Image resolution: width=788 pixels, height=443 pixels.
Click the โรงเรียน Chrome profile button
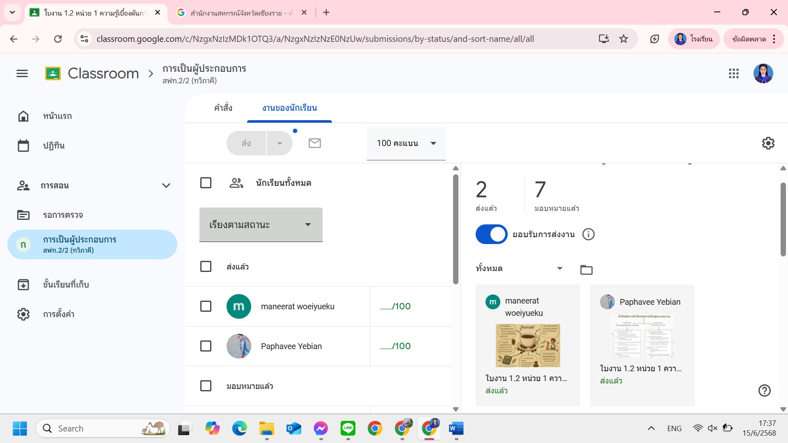[x=694, y=39]
